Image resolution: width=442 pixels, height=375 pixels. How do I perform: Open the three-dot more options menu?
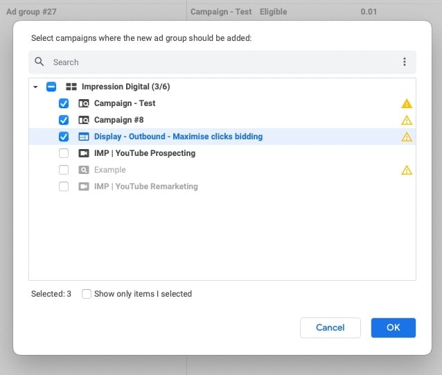point(405,62)
